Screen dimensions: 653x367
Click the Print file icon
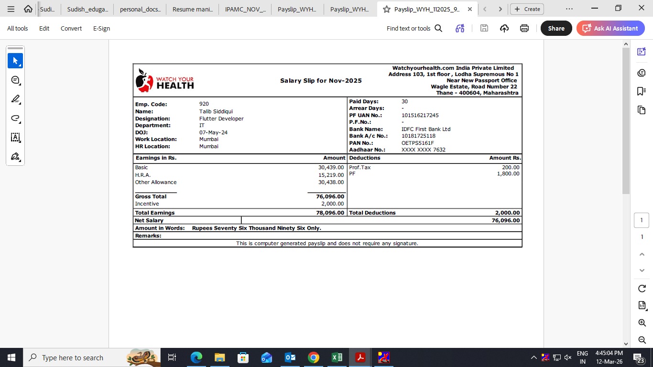coord(524,28)
